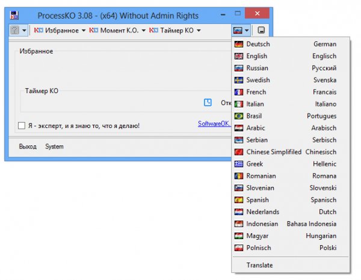Select the 'Serbisch' text
361x280 pixels.
(x=324, y=140)
